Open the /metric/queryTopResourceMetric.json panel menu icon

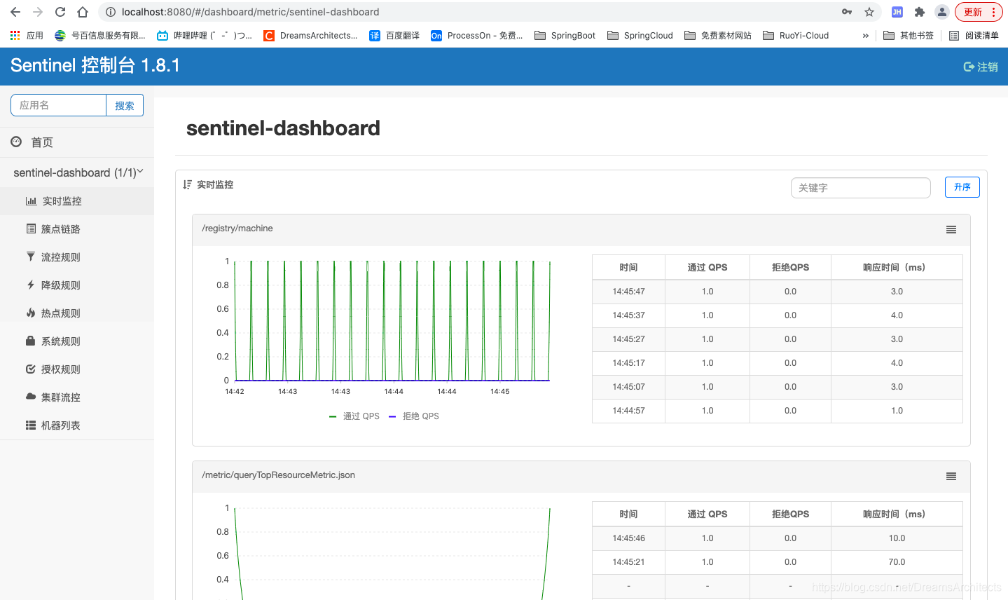(x=951, y=476)
